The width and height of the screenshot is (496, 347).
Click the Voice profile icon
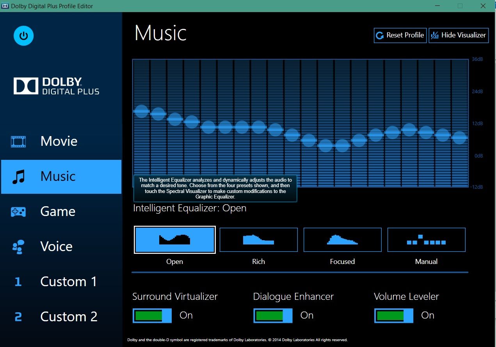pos(18,246)
